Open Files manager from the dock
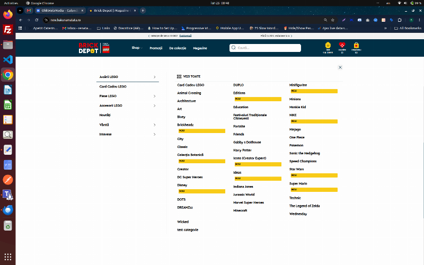The image size is (424, 265). (8, 45)
